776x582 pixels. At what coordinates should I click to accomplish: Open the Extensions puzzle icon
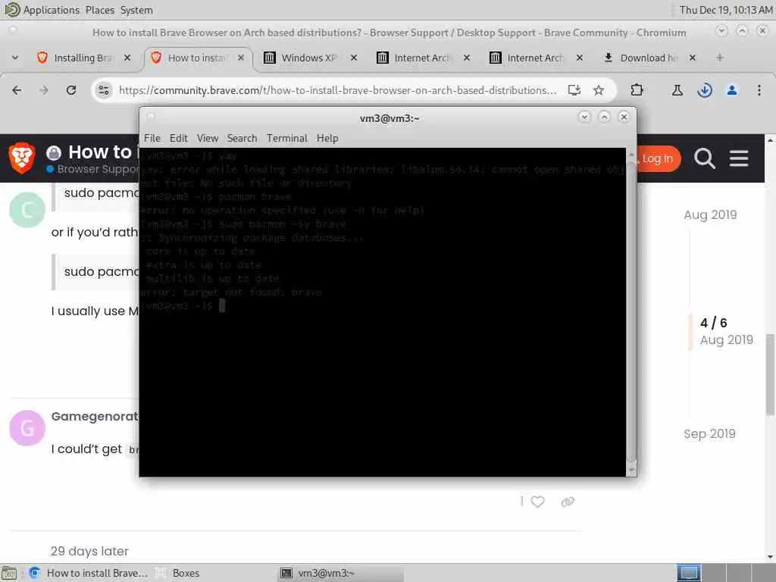click(637, 90)
